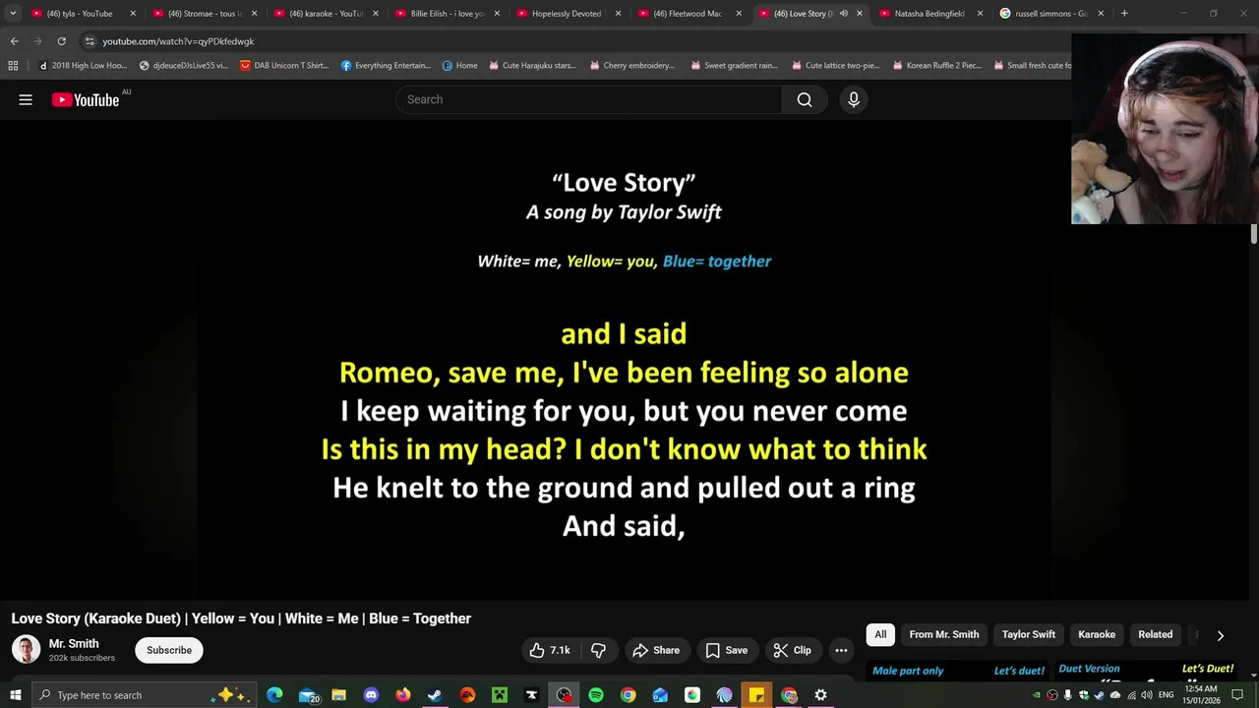
Task: Open Firefox from the taskbar
Action: (x=403, y=695)
